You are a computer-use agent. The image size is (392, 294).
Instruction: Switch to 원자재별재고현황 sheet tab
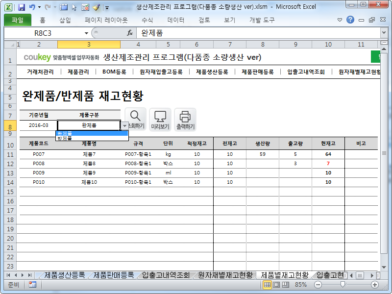click(225, 275)
